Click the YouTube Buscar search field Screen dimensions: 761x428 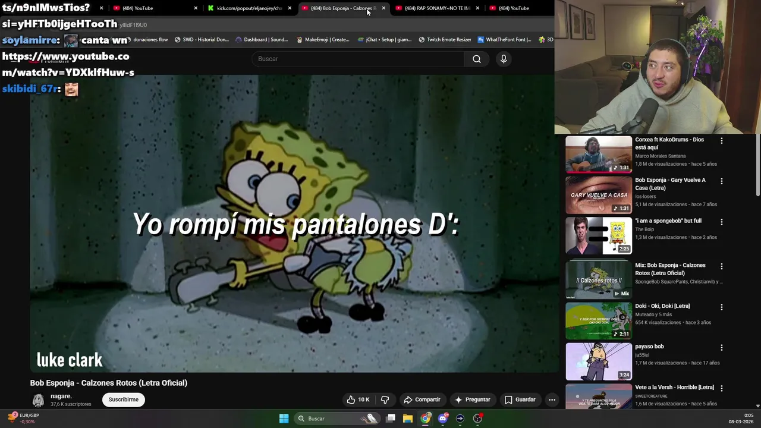(x=359, y=59)
